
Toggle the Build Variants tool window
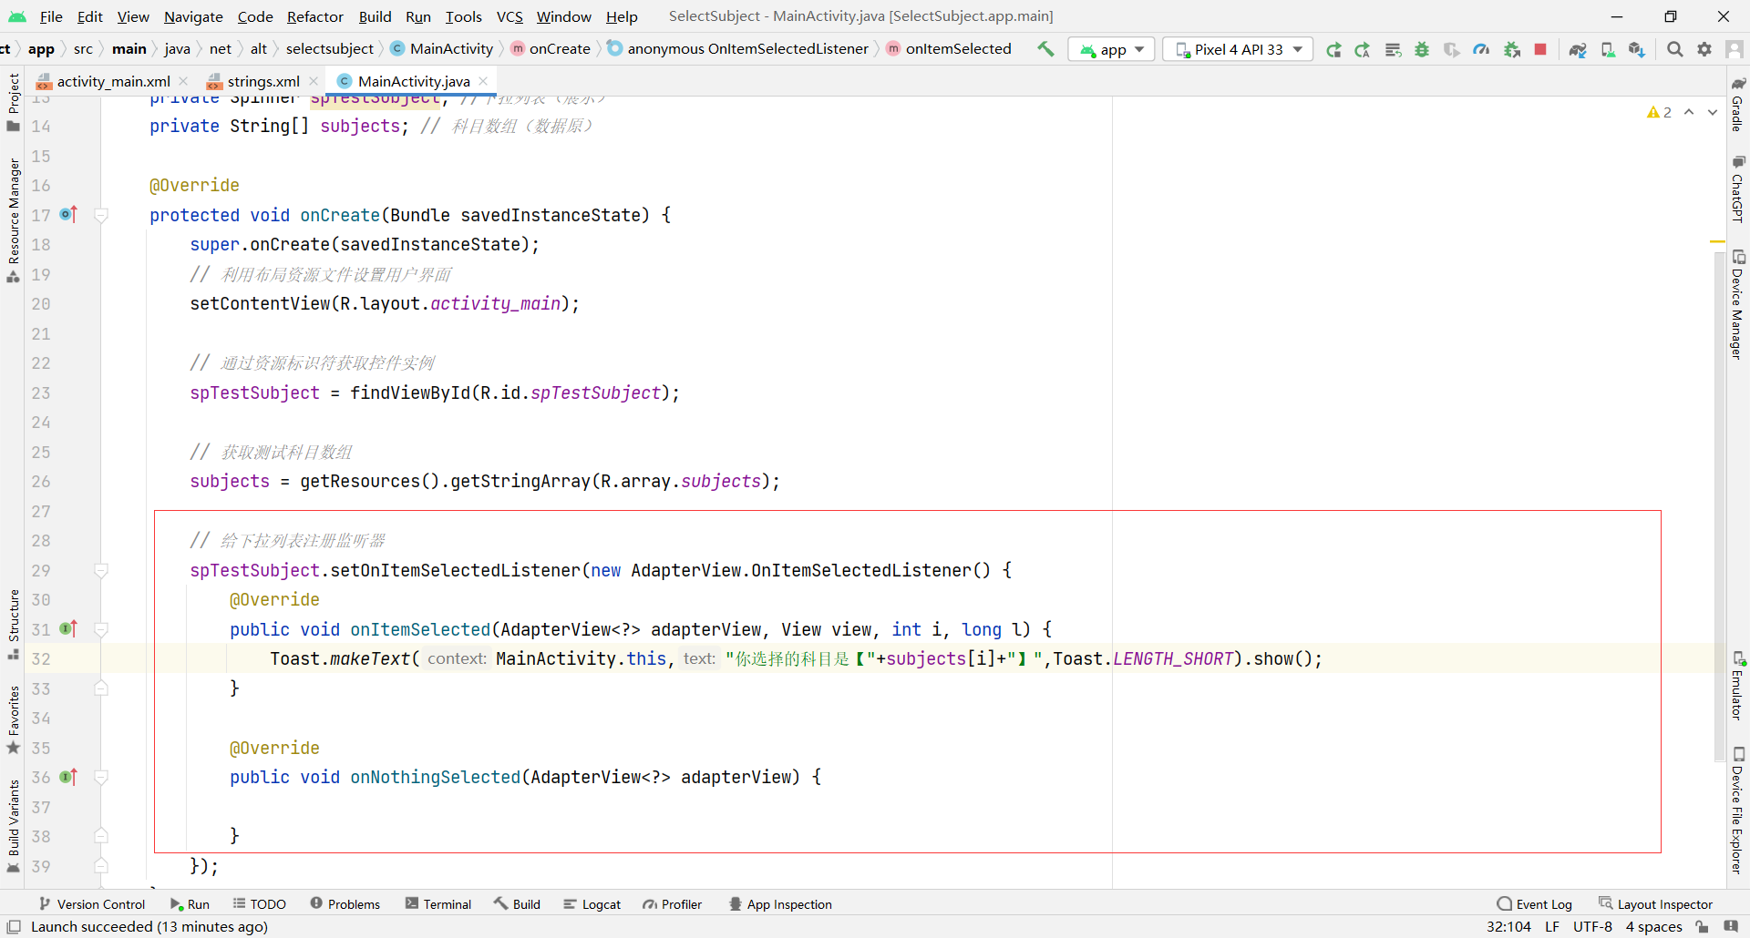tap(13, 826)
